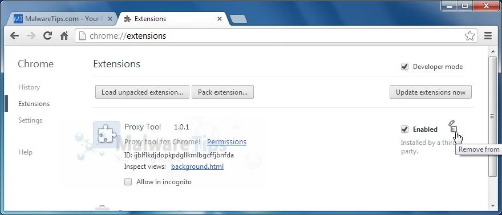Open Settings in the Chrome sidebar
This screenshot has width=502, height=215.
[x=30, y=120]
